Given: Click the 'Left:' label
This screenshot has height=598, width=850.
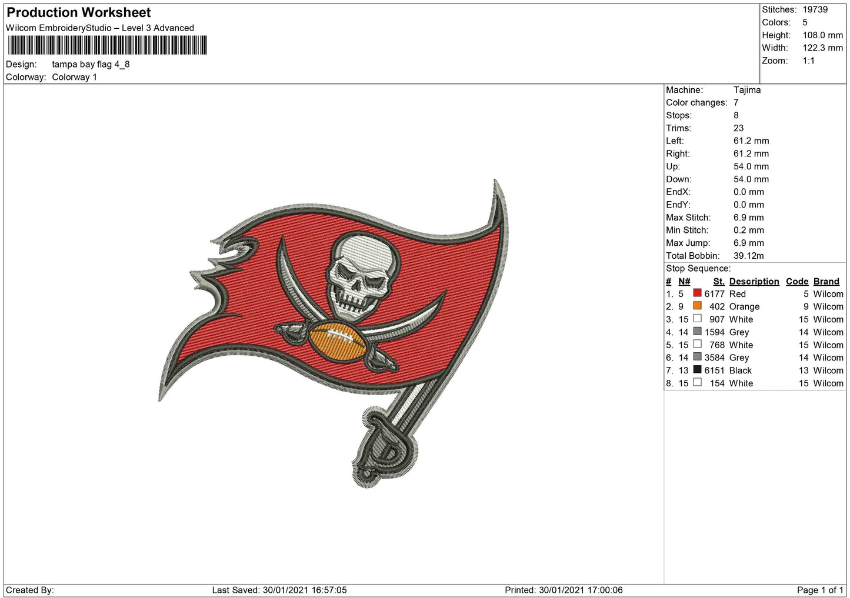Looking at the screenshot, I should pyautogui.click(x=675, y=141).
